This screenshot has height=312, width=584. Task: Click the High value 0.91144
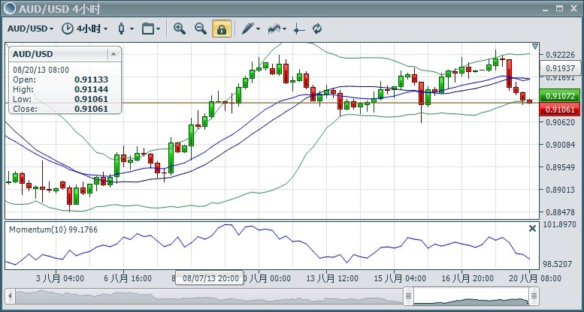[91, 89]
